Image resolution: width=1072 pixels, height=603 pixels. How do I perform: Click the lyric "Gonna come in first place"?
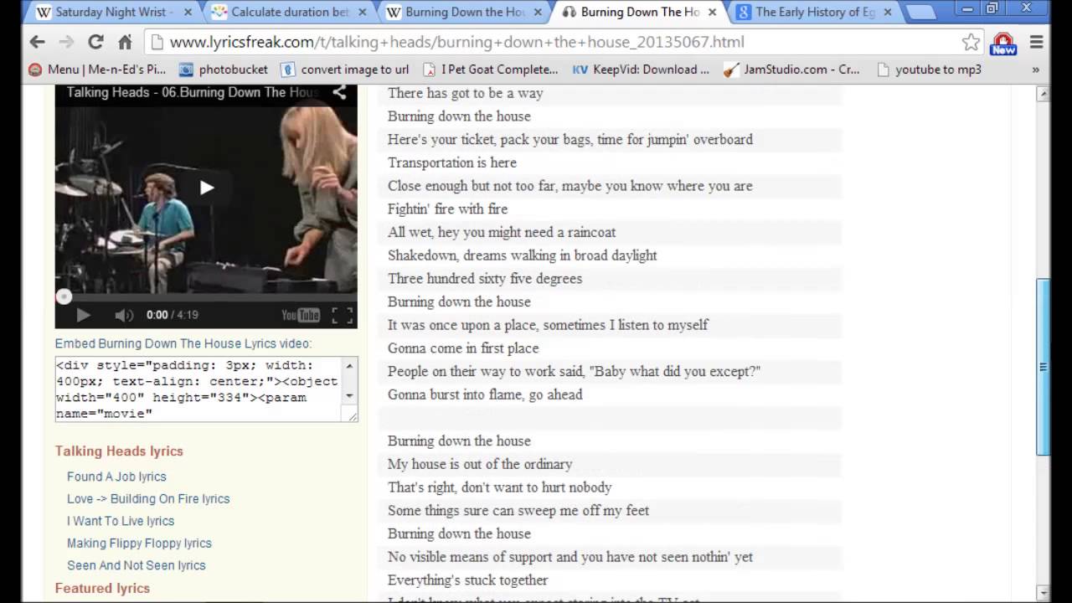tap(463, 348)
